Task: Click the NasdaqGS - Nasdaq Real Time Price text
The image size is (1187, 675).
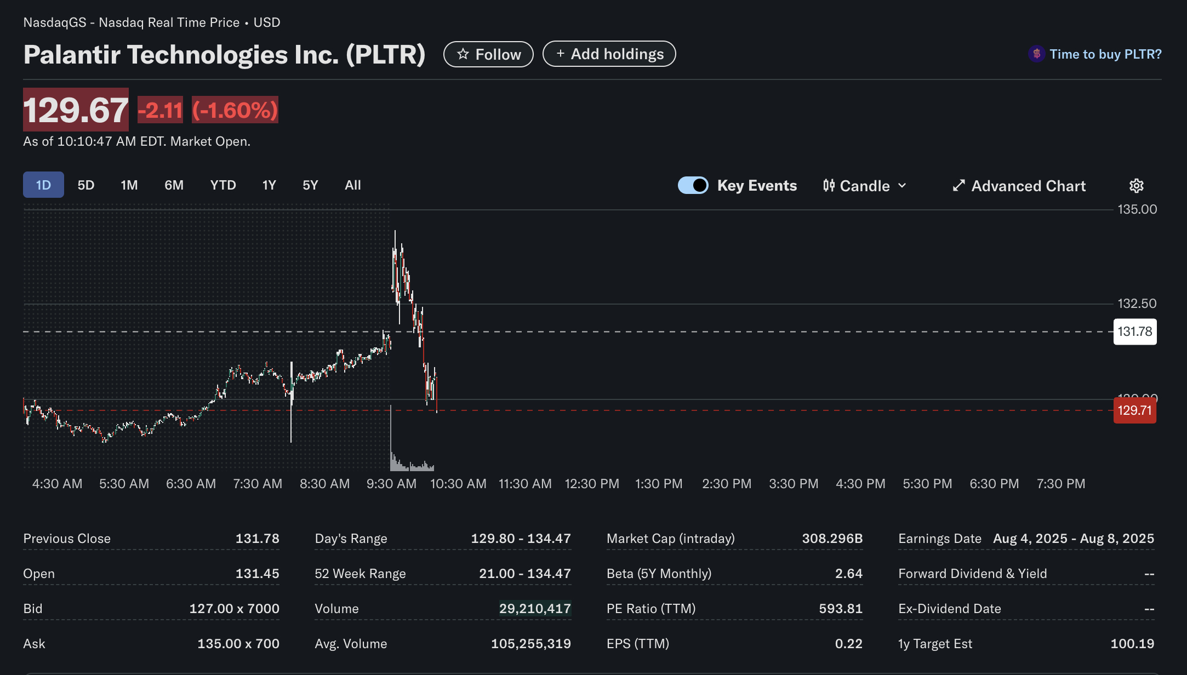Action: (131, 22)
